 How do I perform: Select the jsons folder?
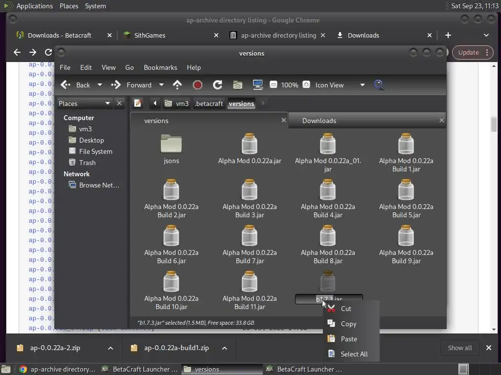tap(171, 149)
